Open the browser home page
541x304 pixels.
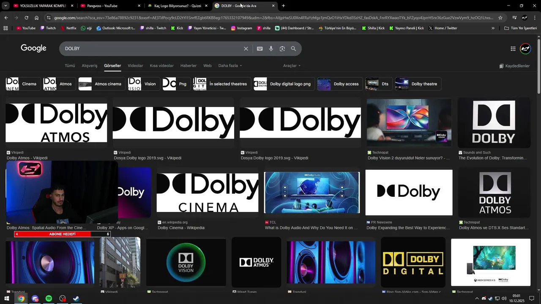36,18
